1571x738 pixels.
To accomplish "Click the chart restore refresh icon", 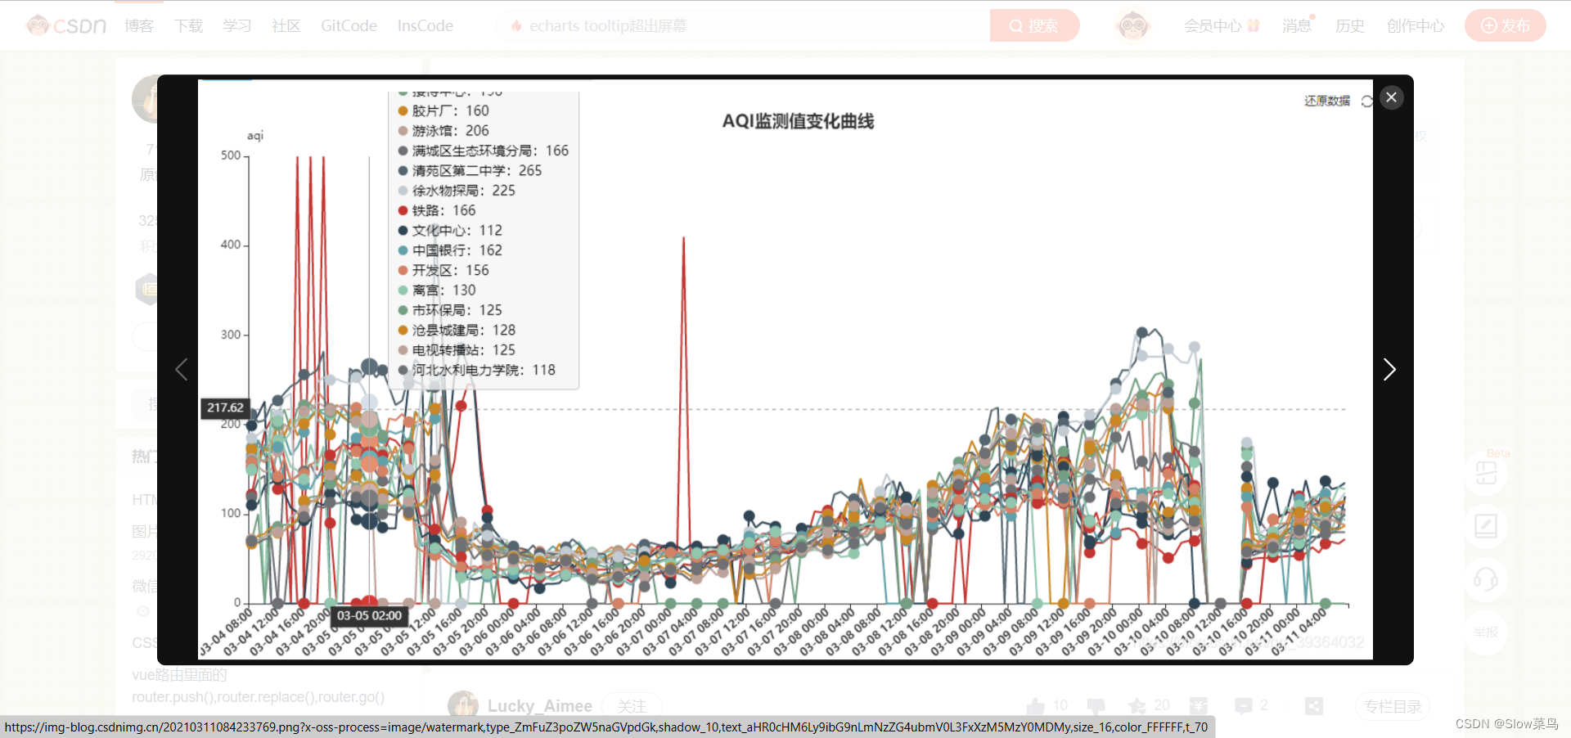I will pos(1366,101).
